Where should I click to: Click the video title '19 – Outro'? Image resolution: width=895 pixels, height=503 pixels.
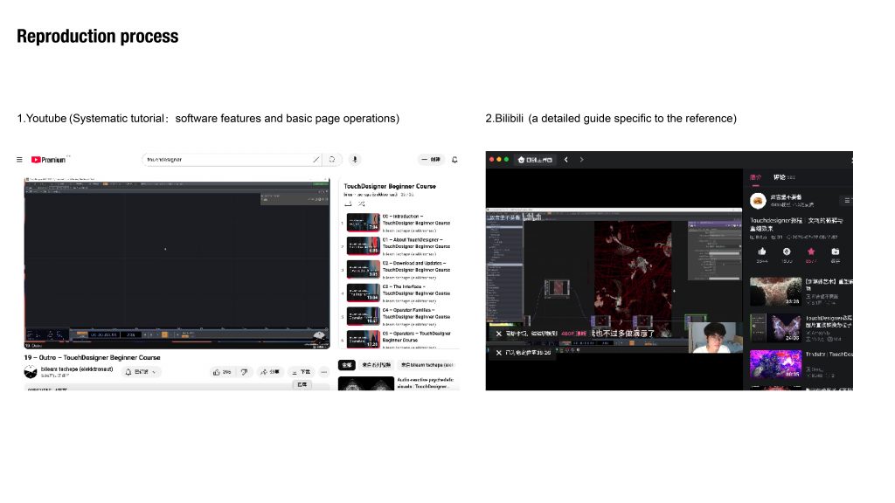click(x=92, y=357)
